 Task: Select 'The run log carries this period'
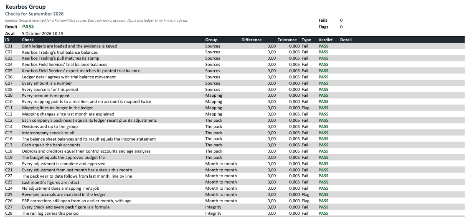[50, 213]
